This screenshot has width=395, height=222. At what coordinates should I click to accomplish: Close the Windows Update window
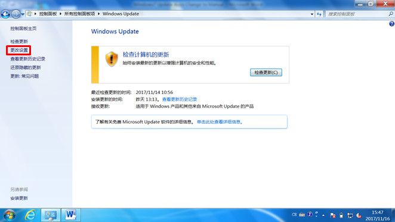pos(385,4)
